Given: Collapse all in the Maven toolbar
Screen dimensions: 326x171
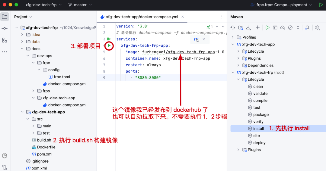Looking at the screenshot, I should coord(298,28).
